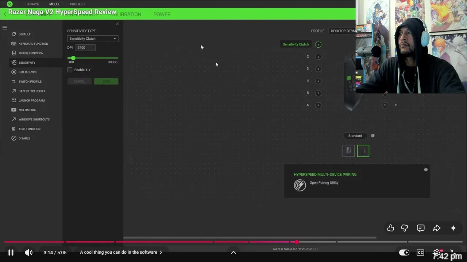Open the Razer logo menu
This screenshot has width=467, height=262.
click(x=9, y=4)
